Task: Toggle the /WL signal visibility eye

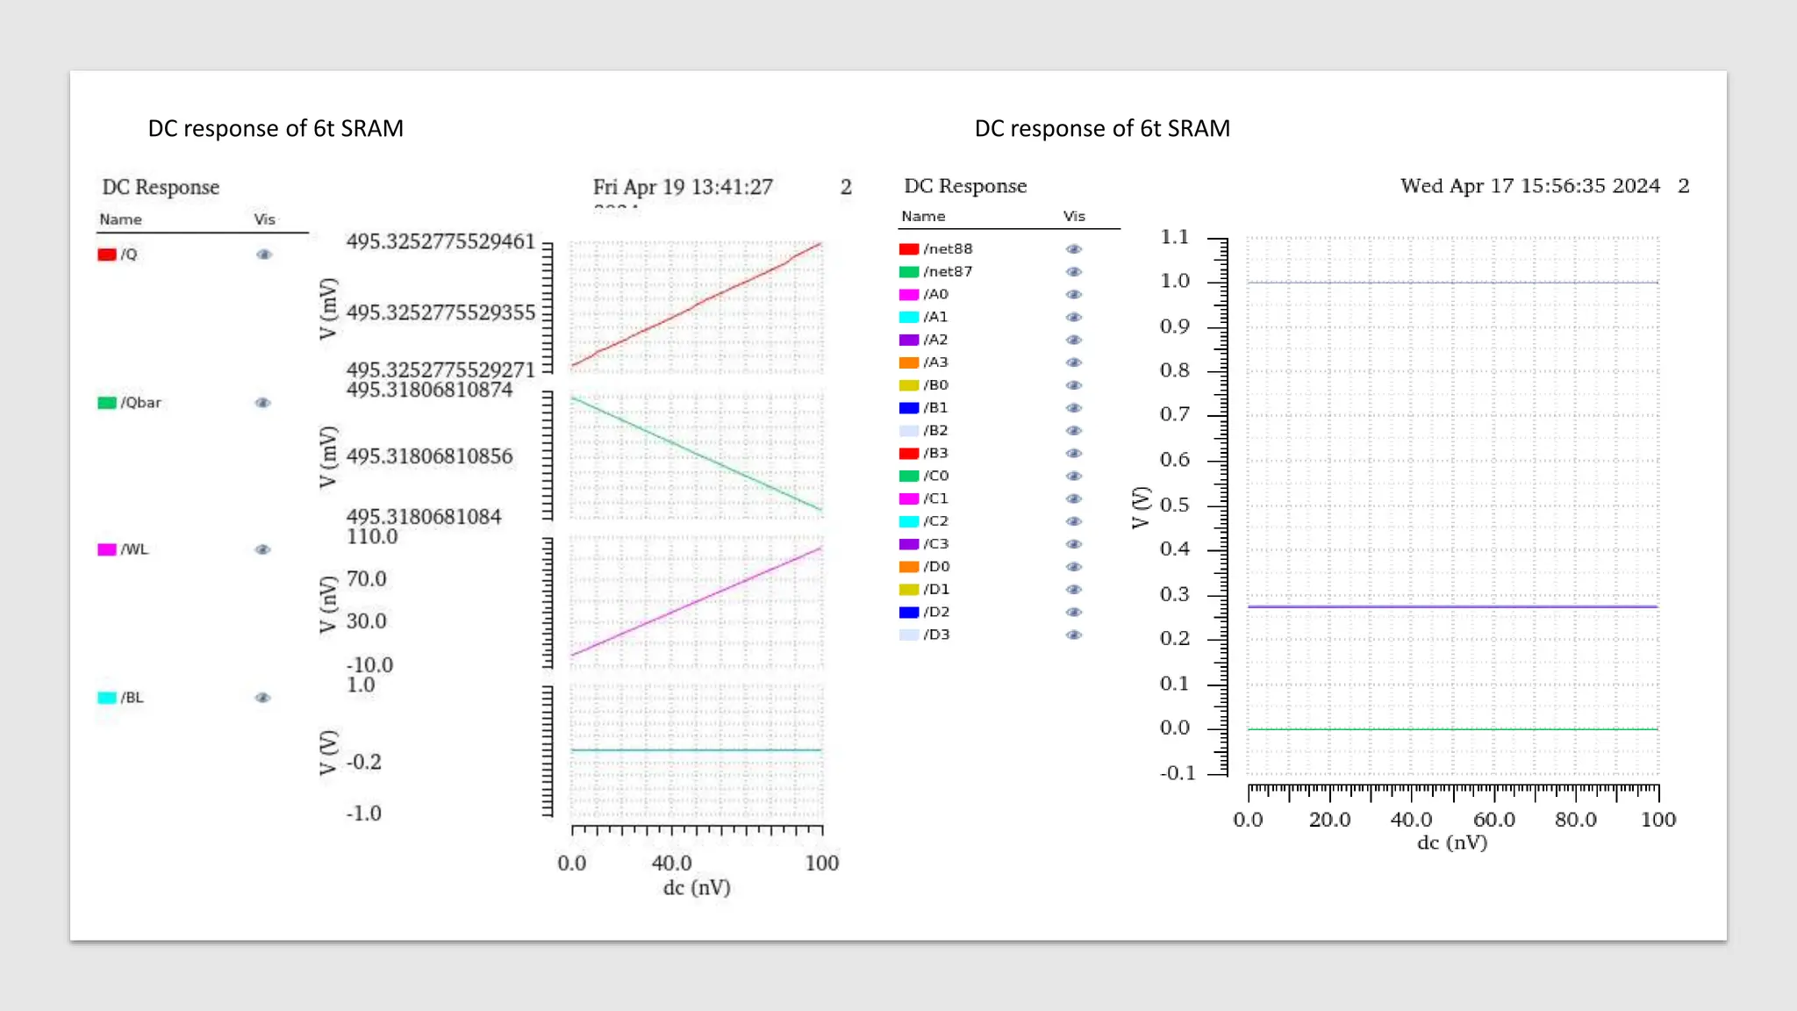Action: point(263,549)
